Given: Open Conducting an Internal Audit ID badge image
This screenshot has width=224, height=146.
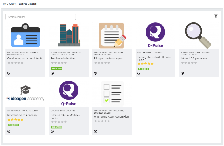Looking at the screenshot, I should tap(25, 35).
